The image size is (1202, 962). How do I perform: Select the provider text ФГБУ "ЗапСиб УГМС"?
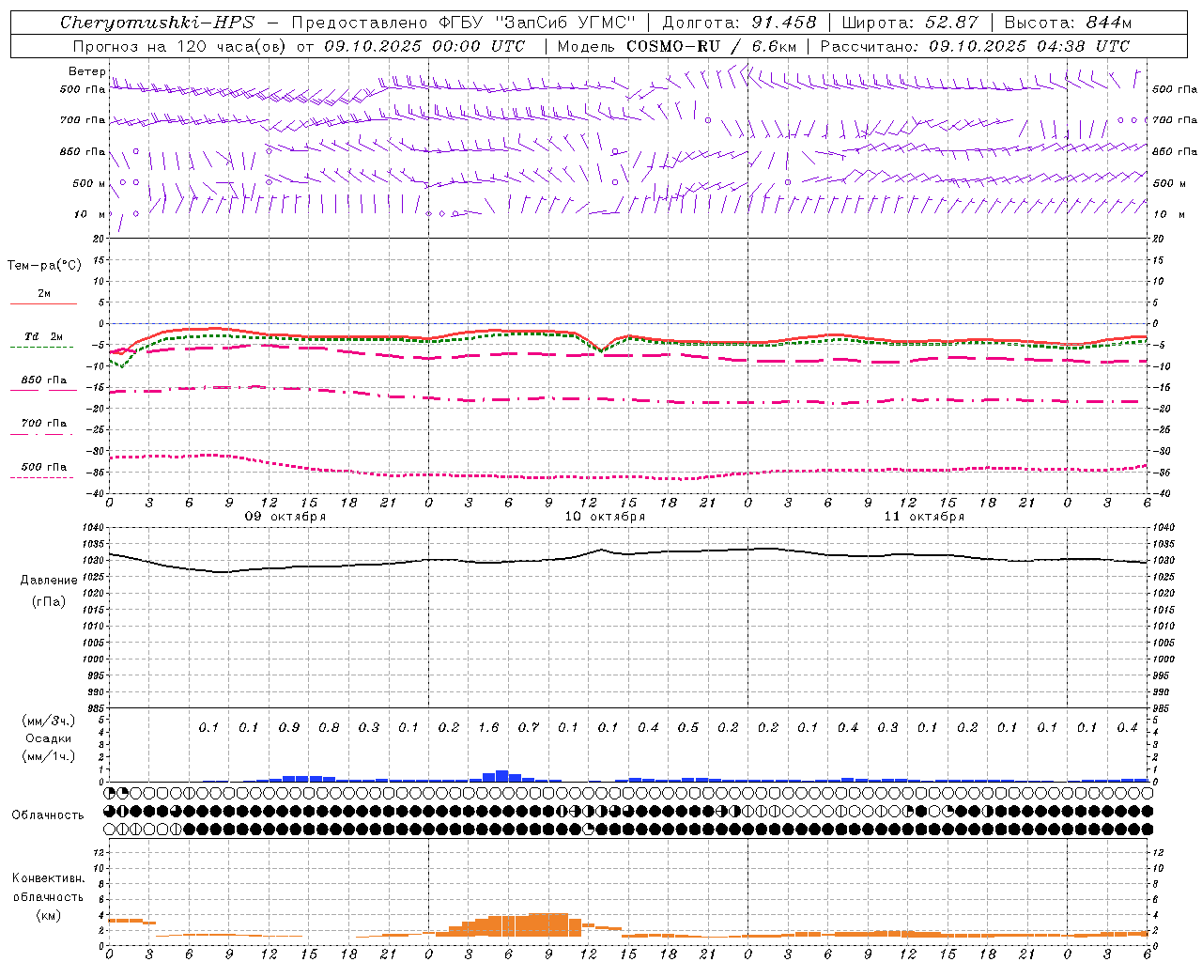point(536,23)
